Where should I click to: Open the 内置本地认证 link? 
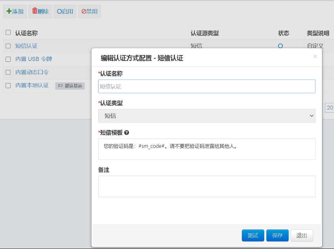[x=32, y=86]
